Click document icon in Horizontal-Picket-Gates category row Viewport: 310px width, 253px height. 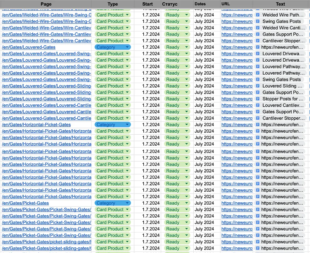(257, 125)
